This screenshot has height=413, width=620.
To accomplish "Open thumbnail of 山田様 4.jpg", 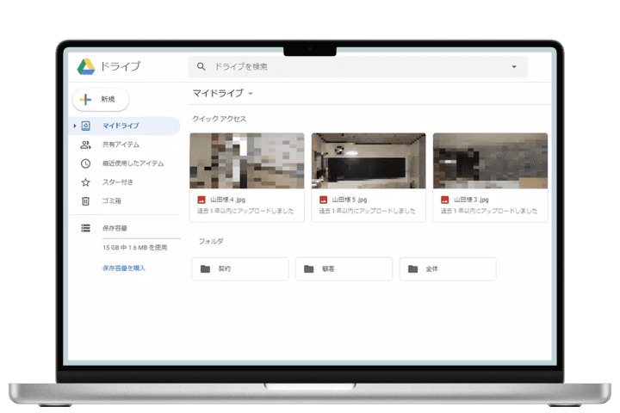I will 247,161.
